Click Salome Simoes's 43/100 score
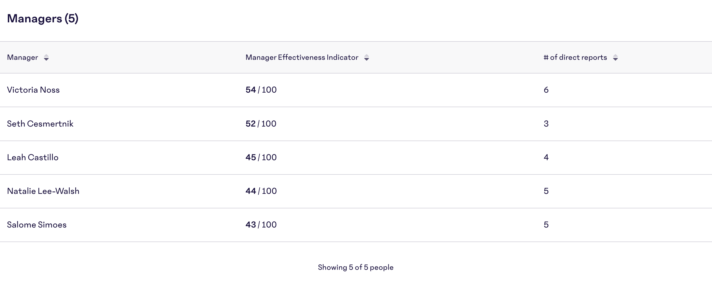This screenshot has height=287, width=712. (x=261, y=225)
